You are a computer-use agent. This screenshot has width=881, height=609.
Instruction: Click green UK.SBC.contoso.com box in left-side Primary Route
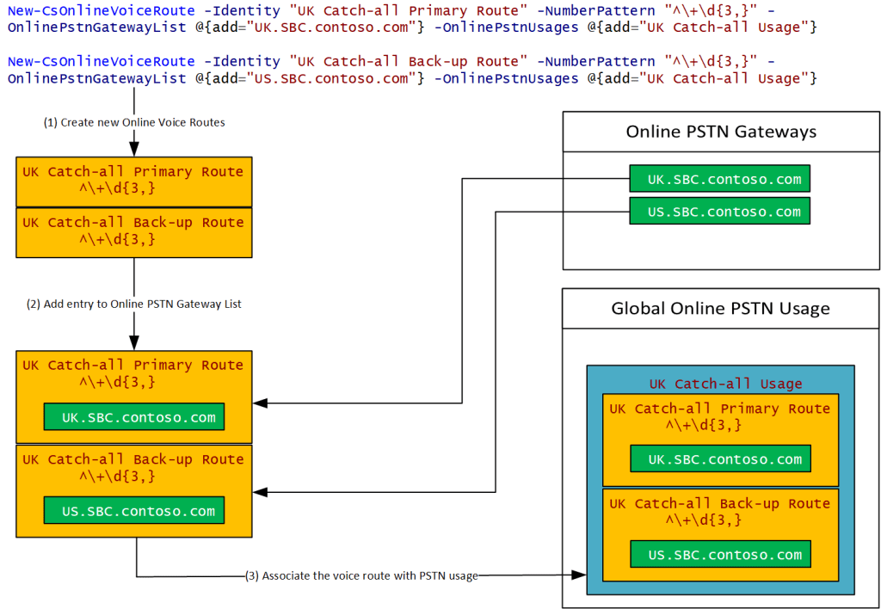(133, 417)
